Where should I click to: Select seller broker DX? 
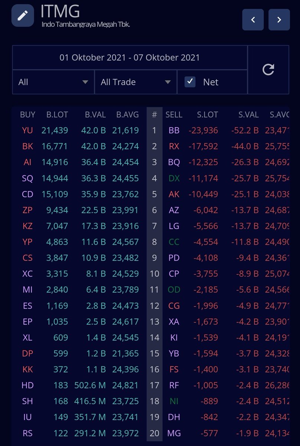174,178
